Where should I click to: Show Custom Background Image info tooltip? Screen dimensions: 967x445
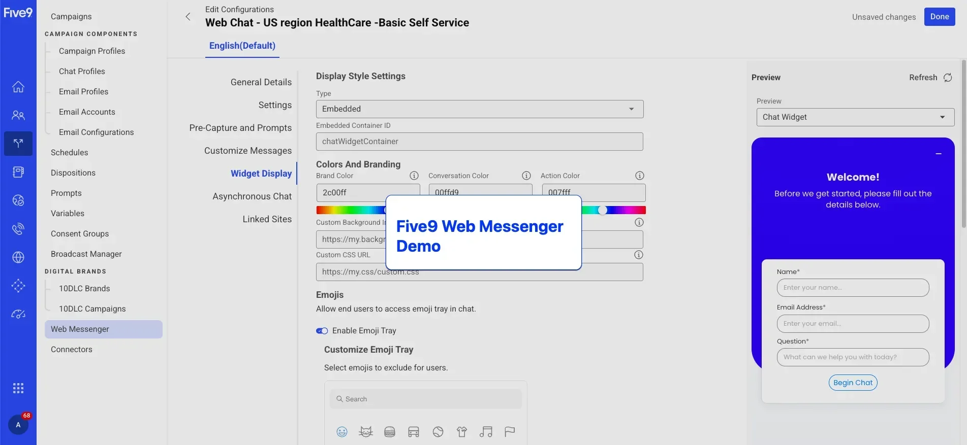pyautogui.click(x=639, y=222)
